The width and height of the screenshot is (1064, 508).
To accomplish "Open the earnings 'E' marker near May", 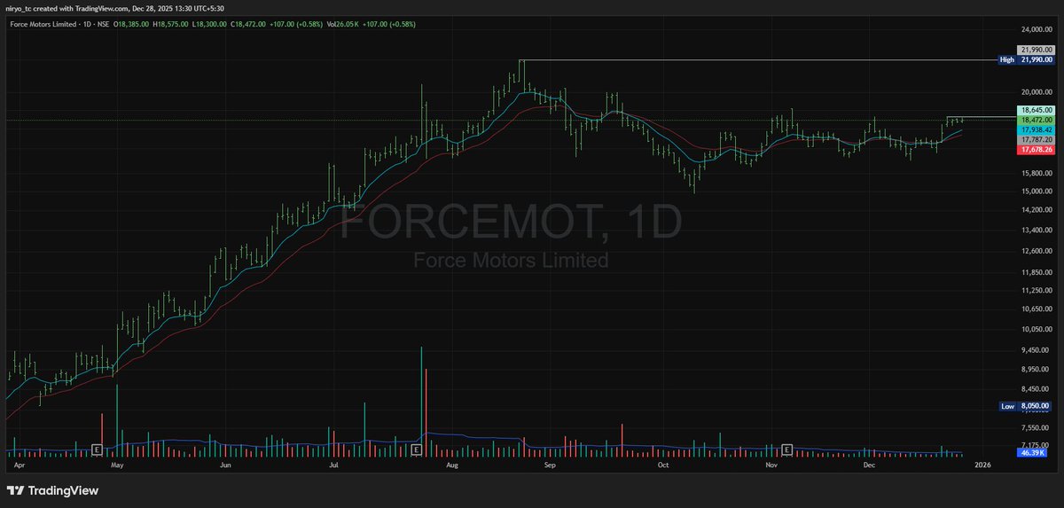I will 96,449.
